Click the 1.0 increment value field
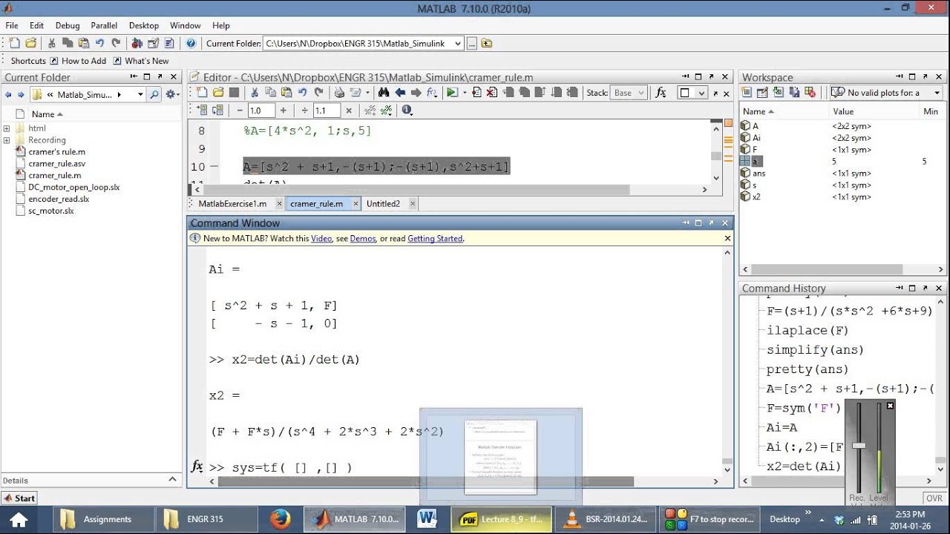Screen dimensions: 950x534 click(261, 111)
